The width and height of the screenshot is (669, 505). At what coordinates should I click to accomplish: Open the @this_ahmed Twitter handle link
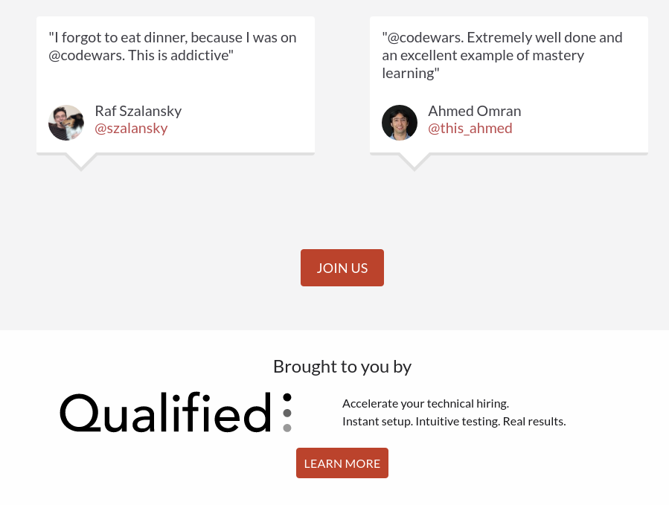click(470, 129)
